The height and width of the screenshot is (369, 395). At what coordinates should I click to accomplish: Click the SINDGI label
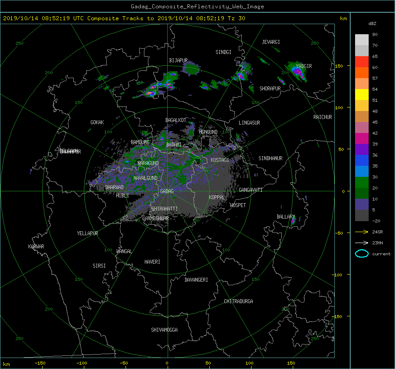point(223,52)
